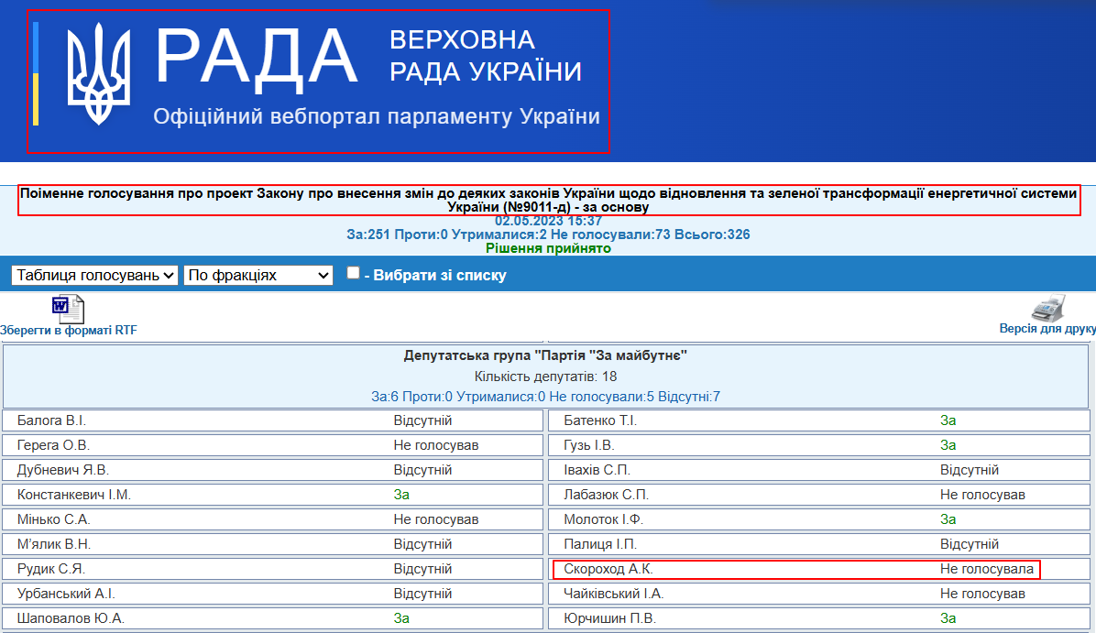Select deputy 'Юрчишин П.В.' name
Screen dimensions: 1096x633
click(609, 618)
